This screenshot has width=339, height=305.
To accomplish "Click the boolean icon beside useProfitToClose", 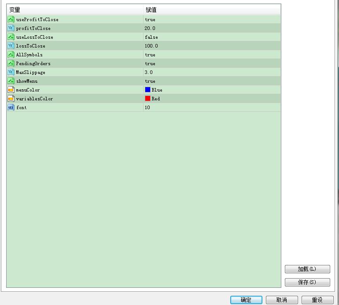I will point(11,19).
